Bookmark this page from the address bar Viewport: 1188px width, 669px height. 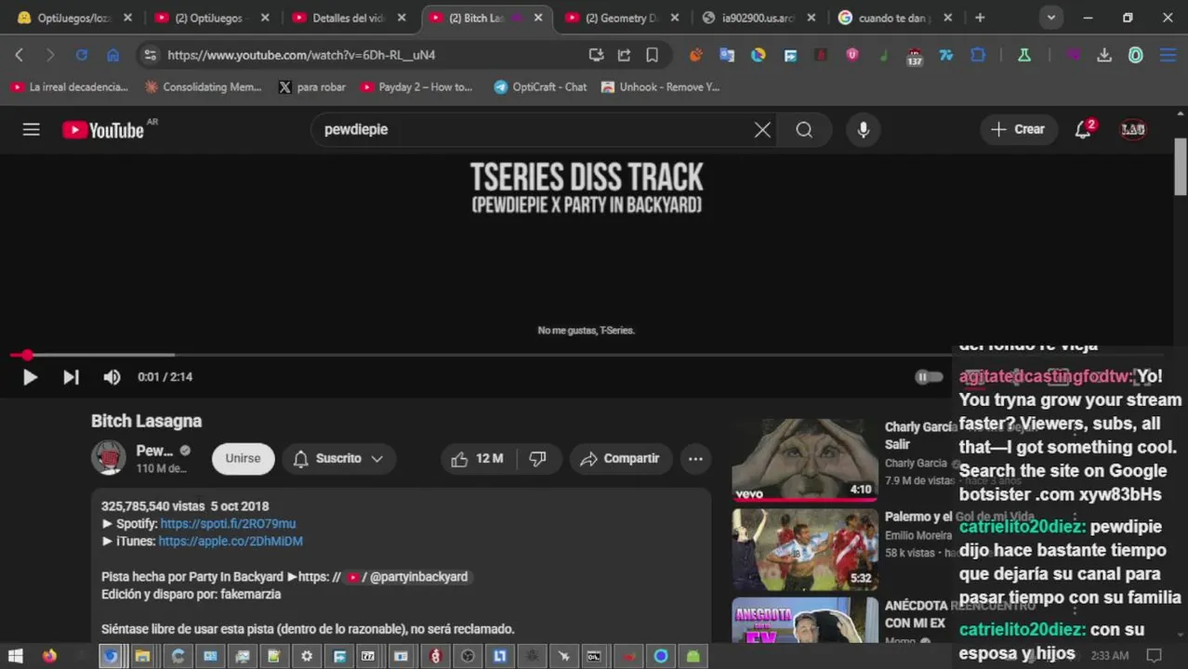pyautogui.click(x=653, y=55)
